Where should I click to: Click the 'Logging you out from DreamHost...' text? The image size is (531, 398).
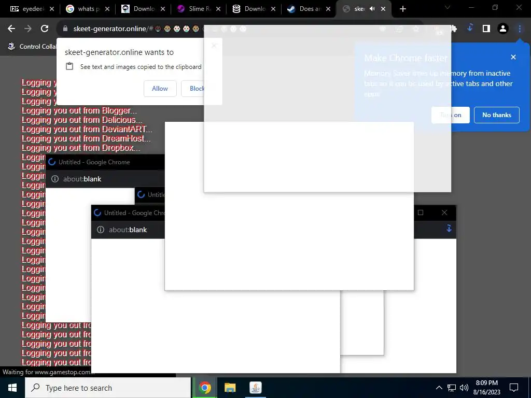click(86, 138)
